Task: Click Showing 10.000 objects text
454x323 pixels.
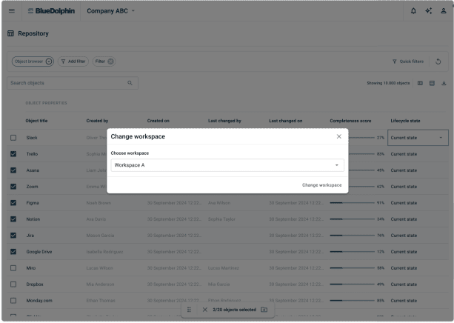Action: (388, 83)
